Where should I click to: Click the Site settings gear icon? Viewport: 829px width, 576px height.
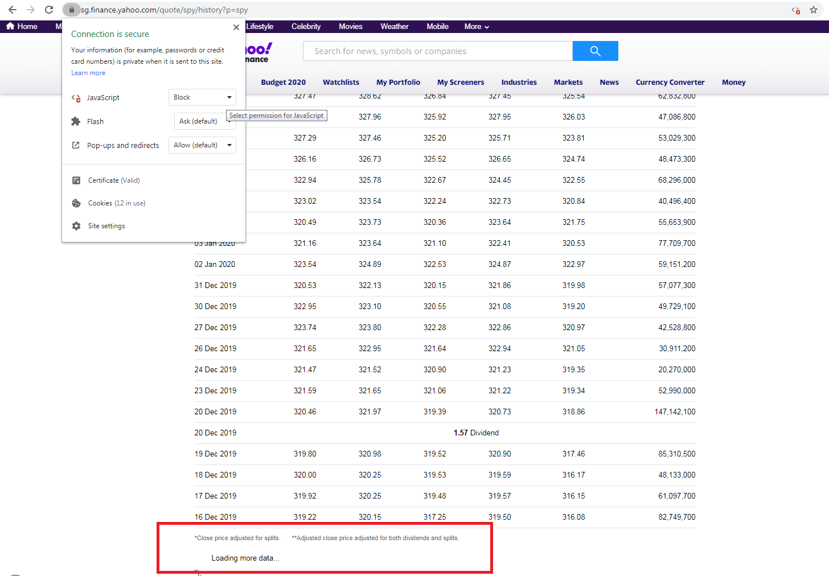coord(76,226)
